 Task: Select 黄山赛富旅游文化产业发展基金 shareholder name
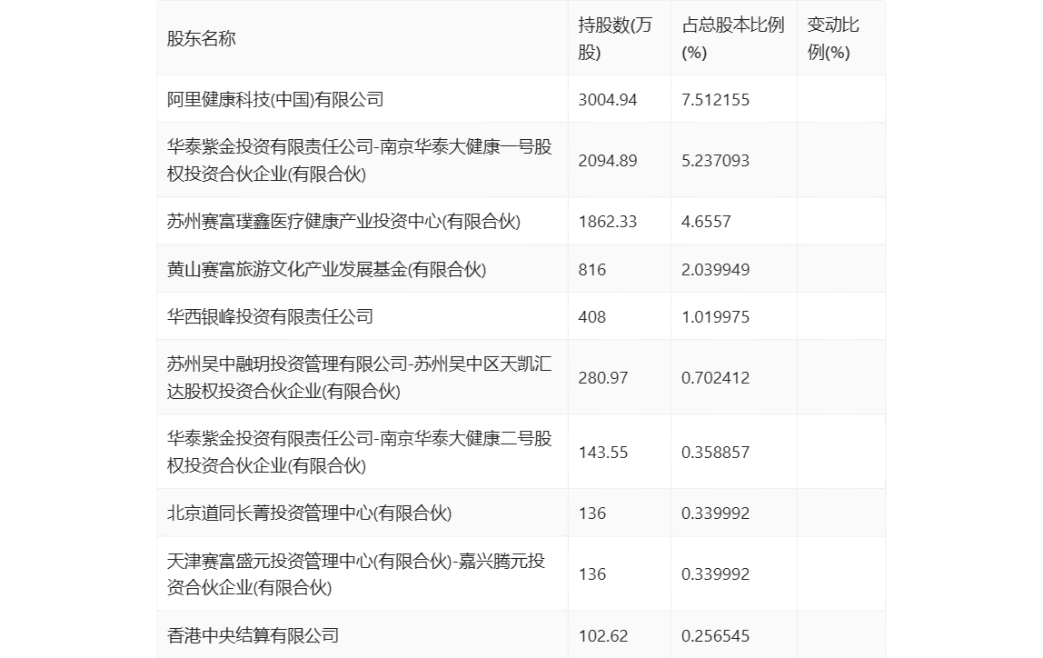click(x=326, y=269)
